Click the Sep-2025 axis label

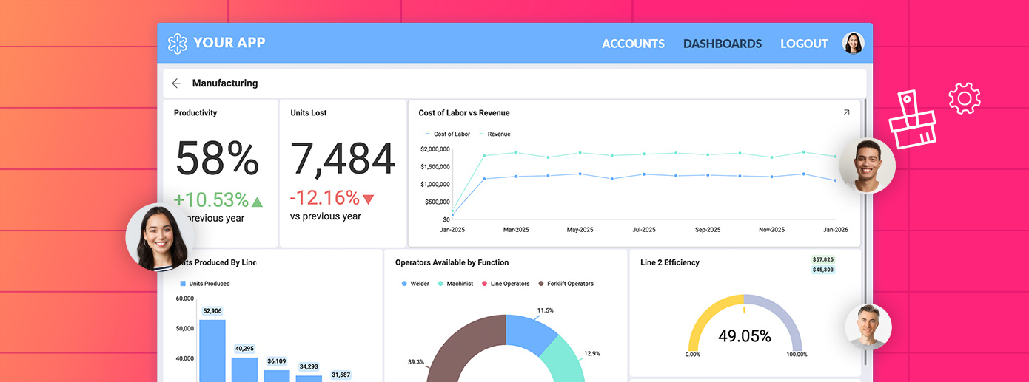click(x=708, y=230)
